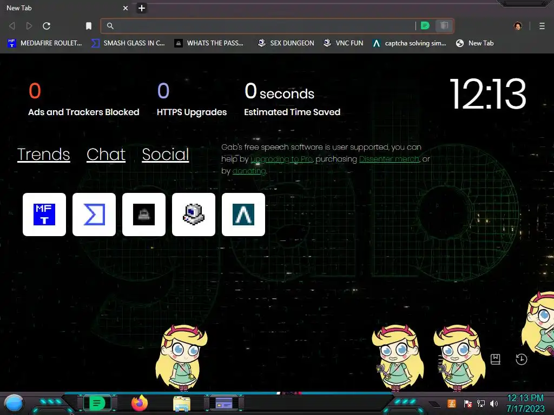Open the New Tab bookmark with globe icon
This screenshot has height=415, width=554.
474,43
